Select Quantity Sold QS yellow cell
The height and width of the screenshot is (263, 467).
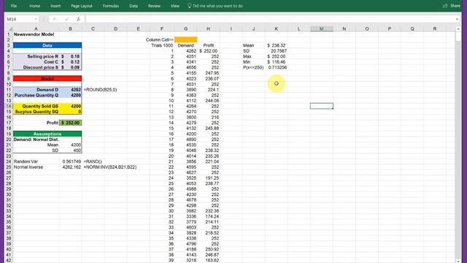pyautogui.click(x=70, y=106)
